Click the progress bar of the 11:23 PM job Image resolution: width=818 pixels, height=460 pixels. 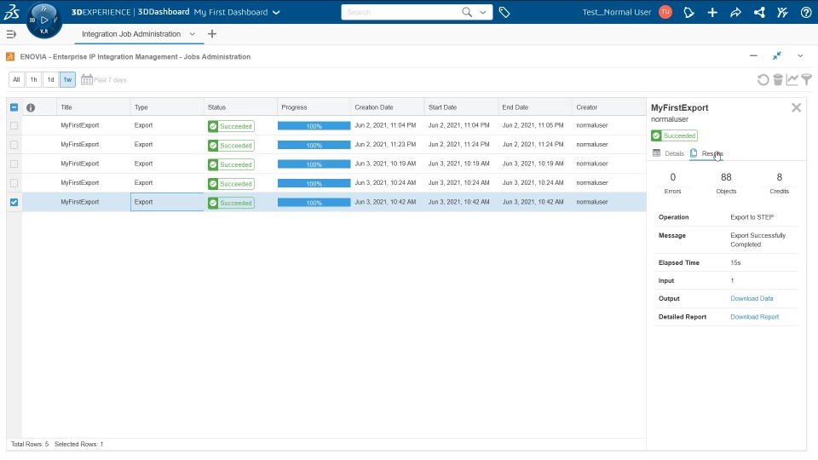[x=314, y=145]
